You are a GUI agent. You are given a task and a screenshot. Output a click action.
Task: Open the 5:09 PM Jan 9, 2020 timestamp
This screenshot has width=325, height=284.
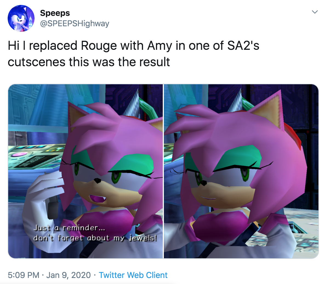click(49, 275)
